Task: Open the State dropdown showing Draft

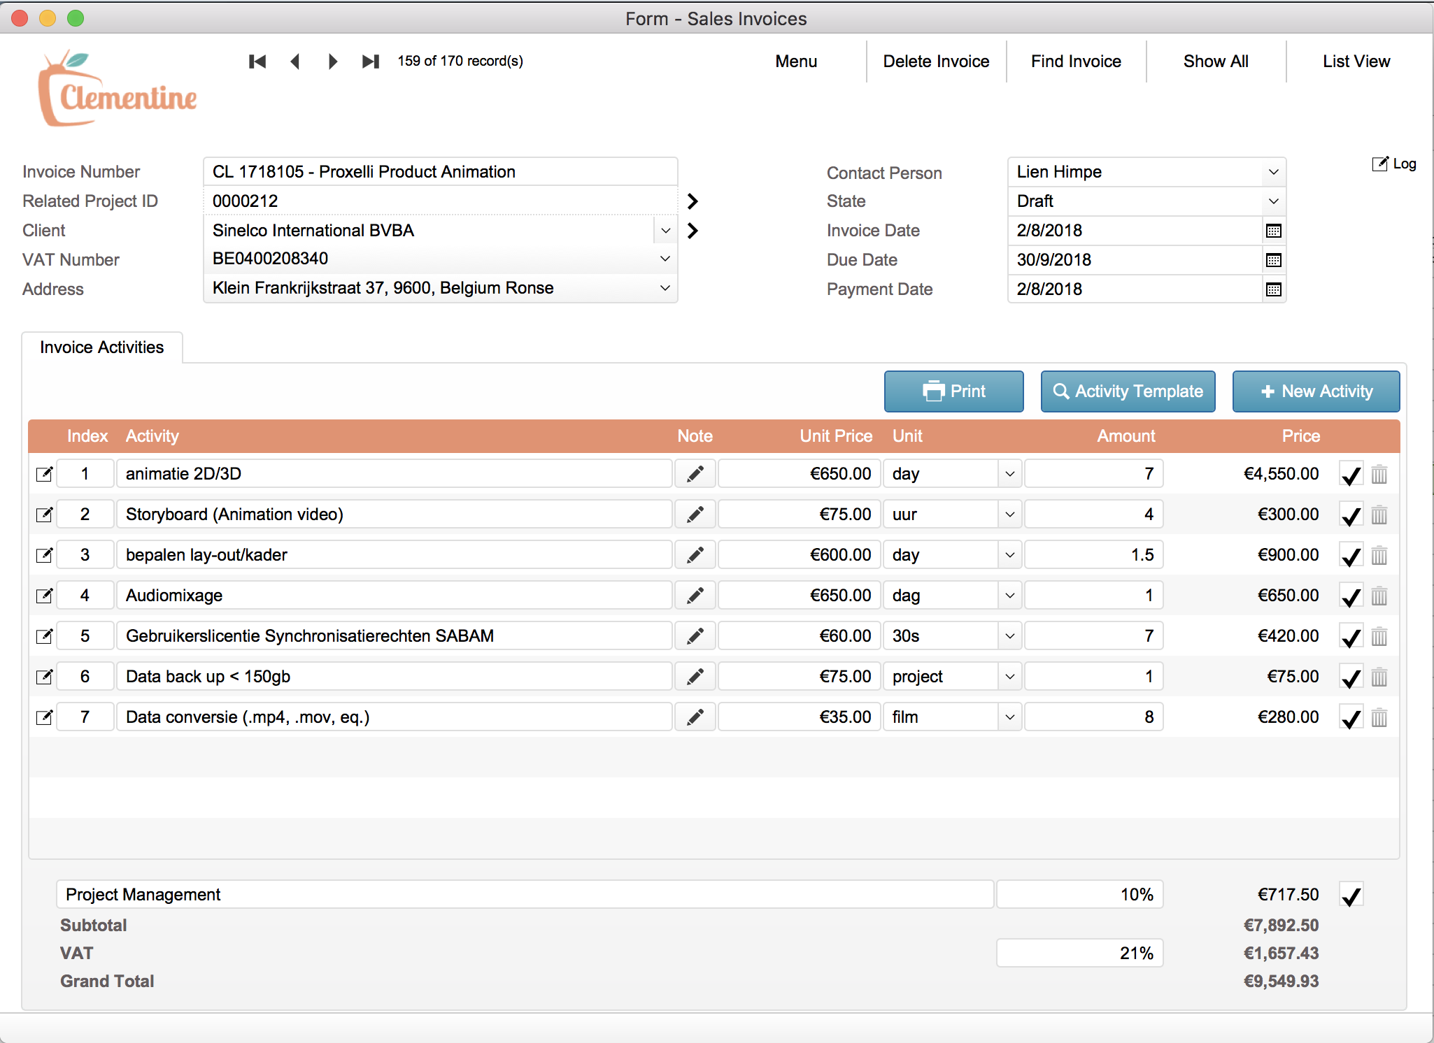Action: 1274,201
